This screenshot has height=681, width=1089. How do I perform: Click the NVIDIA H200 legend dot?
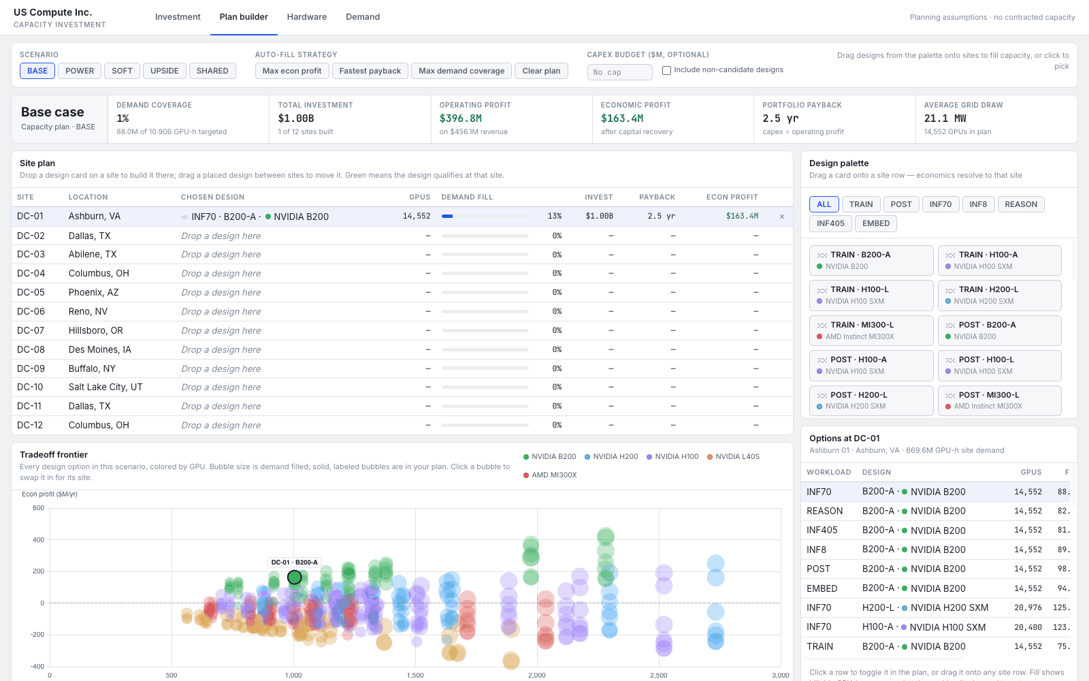pyautogui.click(x=587, y=457)
